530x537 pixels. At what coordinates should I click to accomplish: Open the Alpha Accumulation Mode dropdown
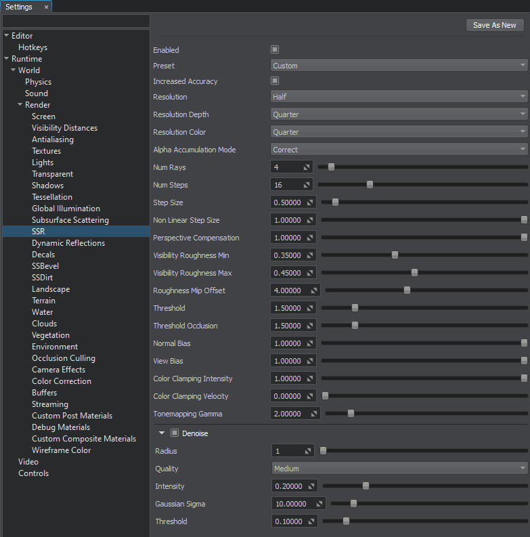[x=399, y=150]
